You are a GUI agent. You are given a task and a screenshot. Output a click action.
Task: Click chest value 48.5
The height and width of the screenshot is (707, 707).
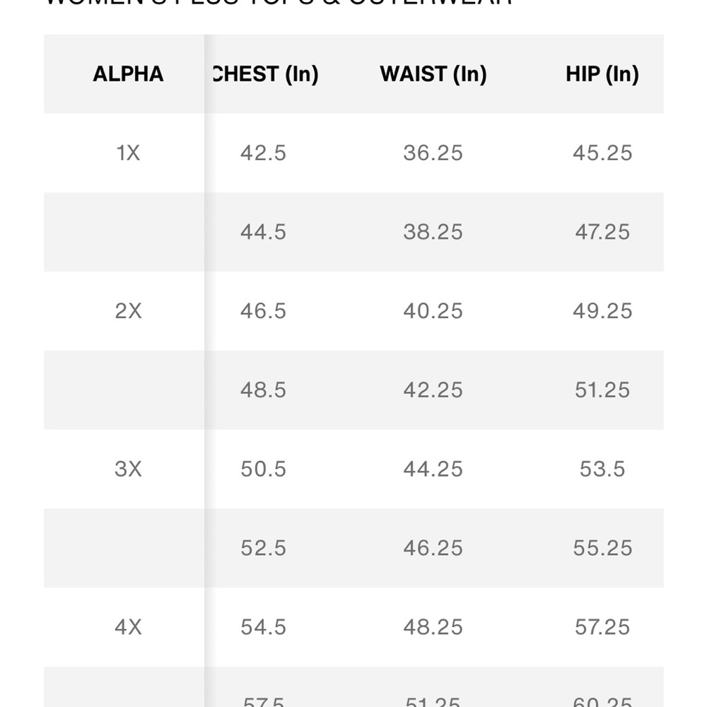[263, 390]
